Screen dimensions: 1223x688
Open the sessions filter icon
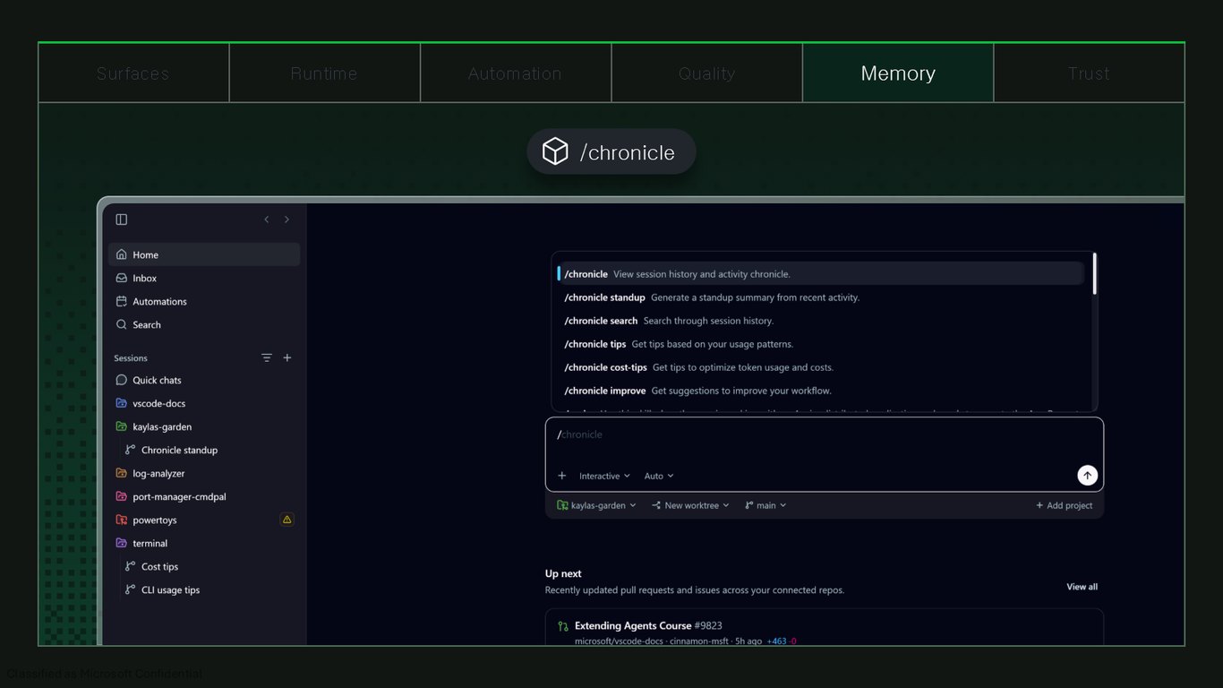pyautogui.click(x=266, y=357)
